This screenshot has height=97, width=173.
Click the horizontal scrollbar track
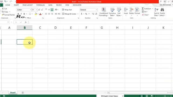pos(138,93)
